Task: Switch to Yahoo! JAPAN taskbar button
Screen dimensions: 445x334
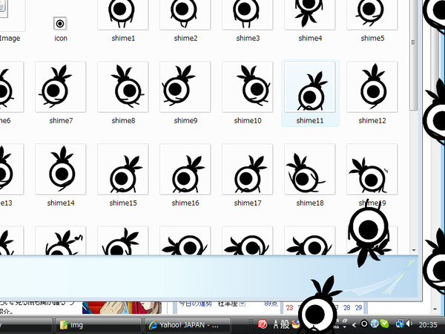Action: pyautogui.click(x=187, y=325)
